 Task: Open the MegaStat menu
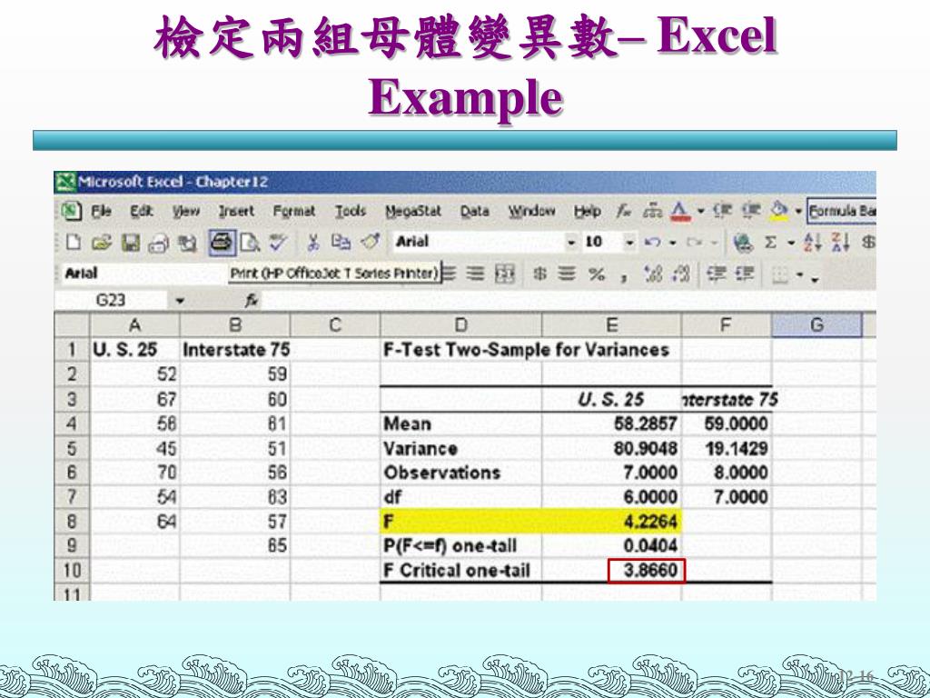click(x=413, y=211)
